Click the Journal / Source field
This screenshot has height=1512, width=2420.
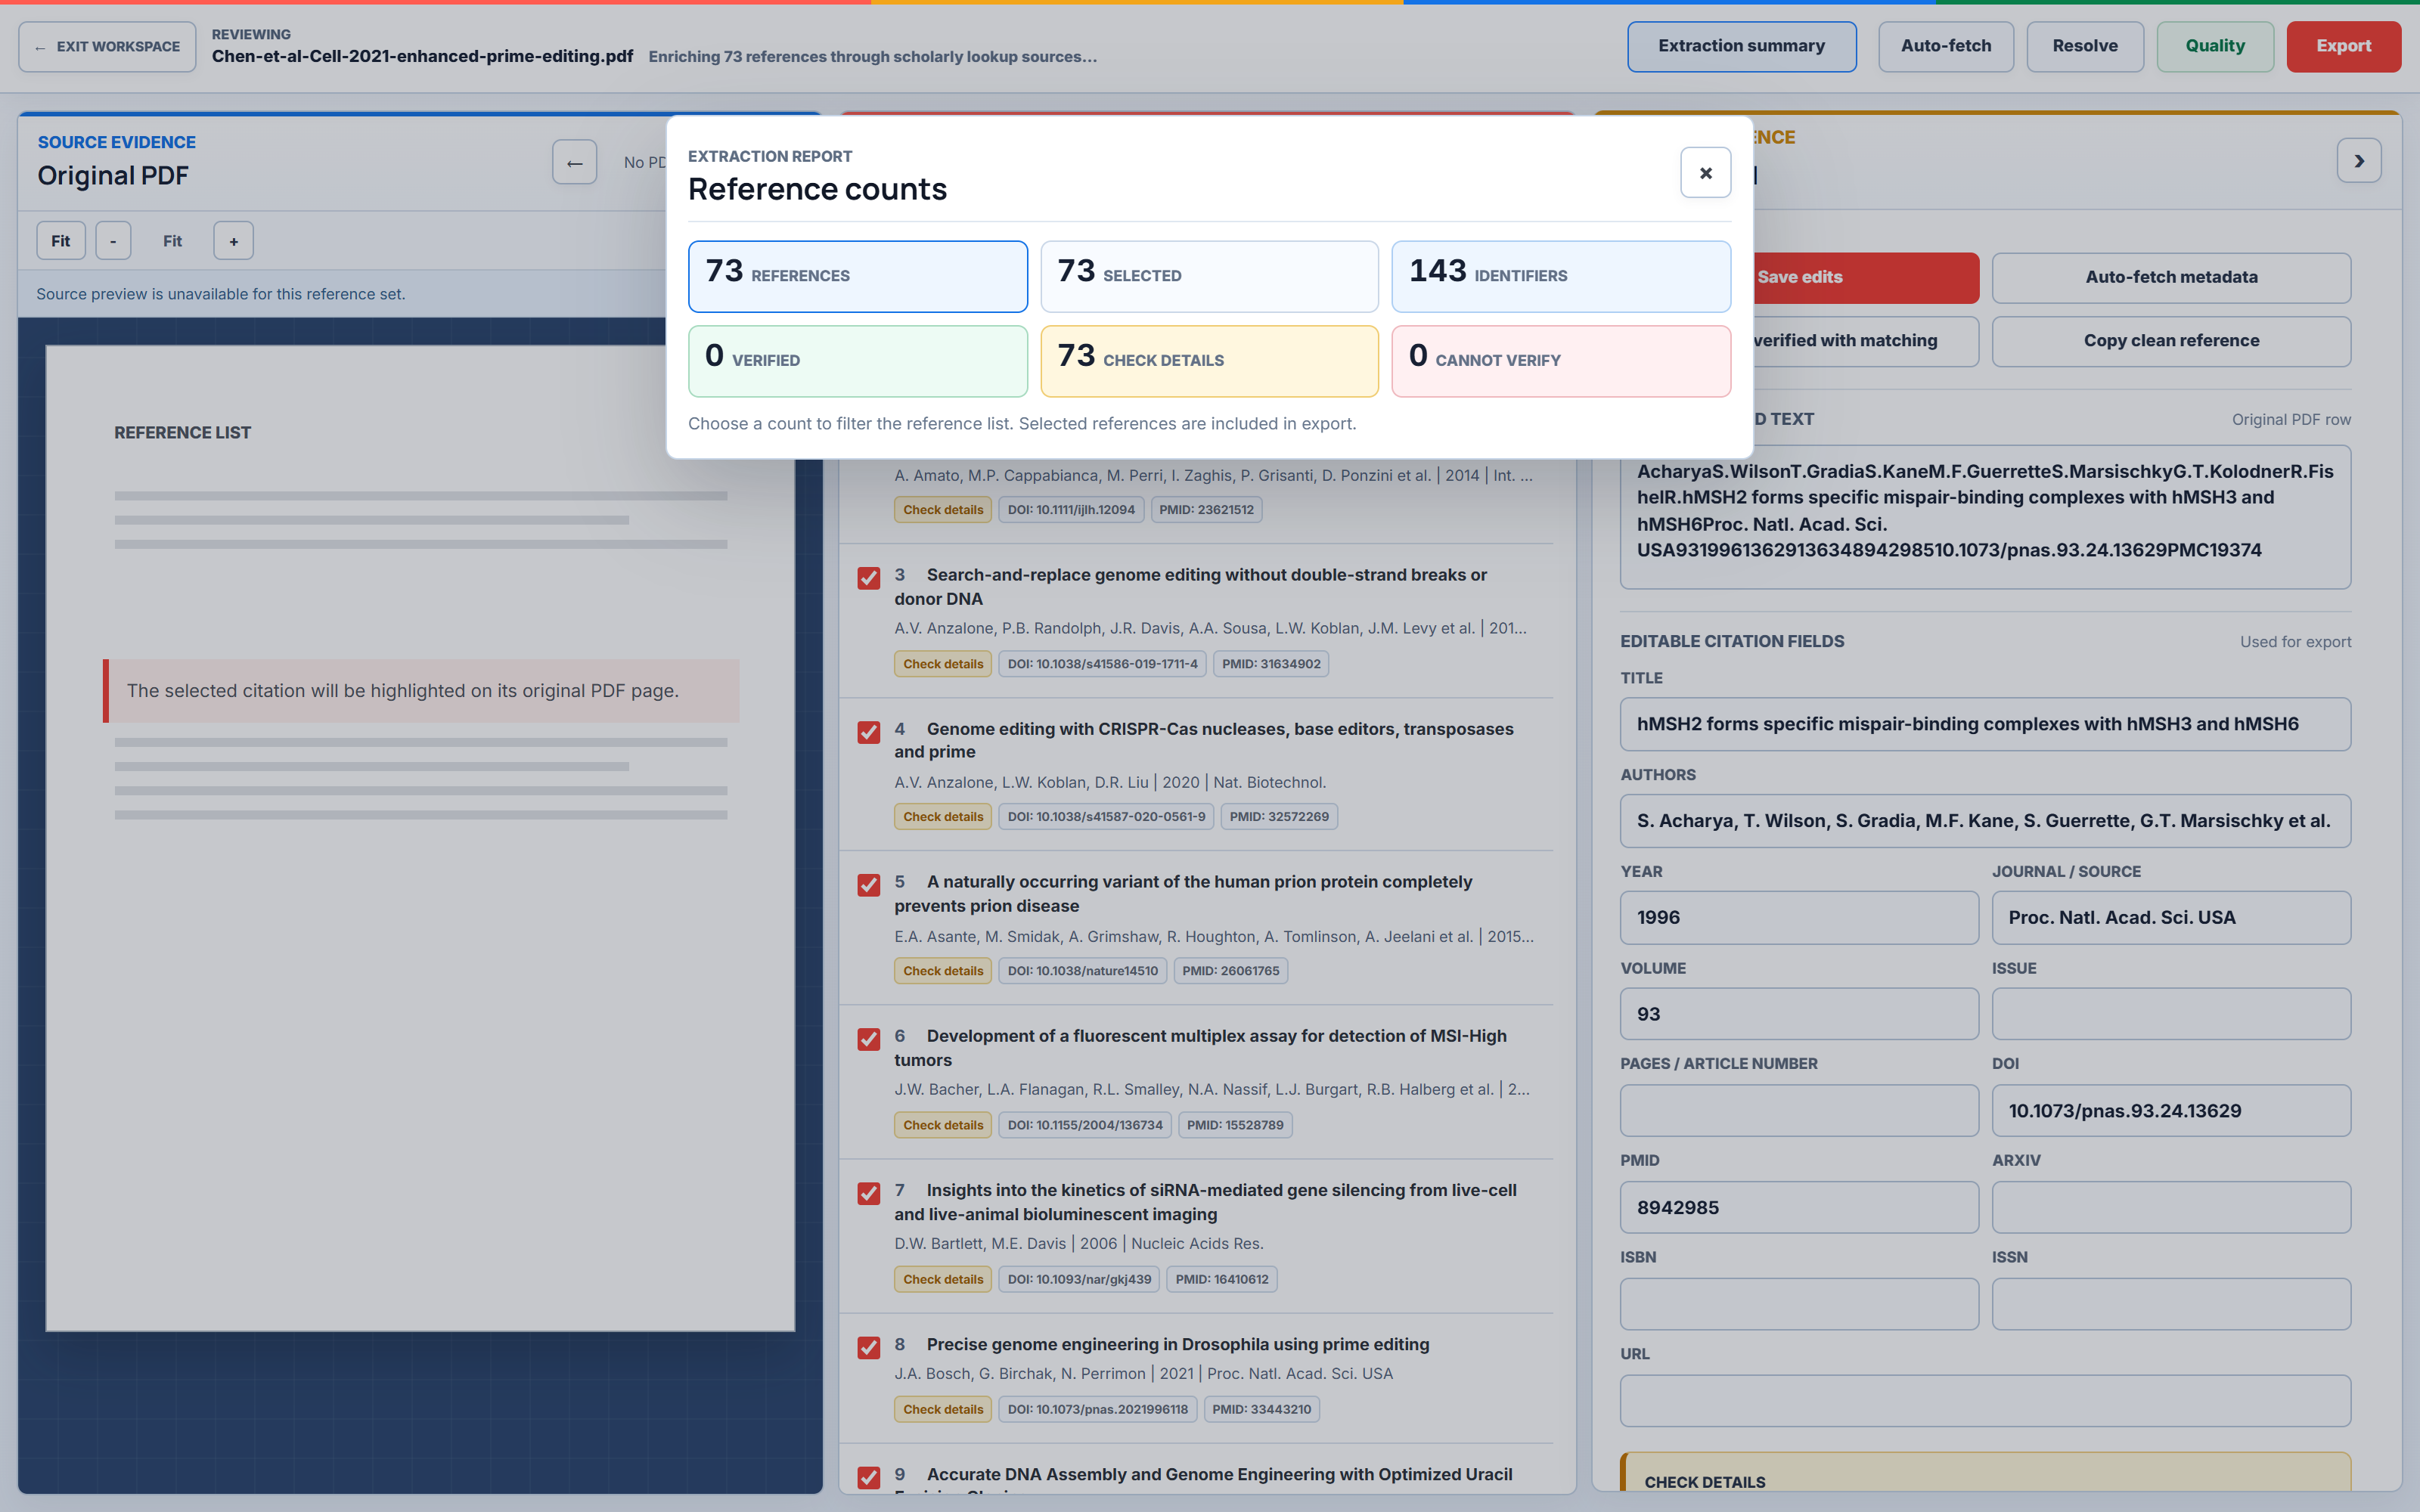coord(2171,918)
